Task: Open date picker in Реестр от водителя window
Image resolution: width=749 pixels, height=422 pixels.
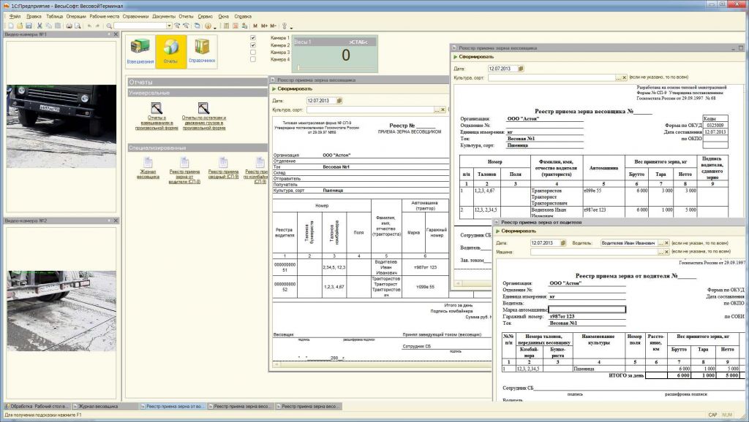Action: click(563, 243)
